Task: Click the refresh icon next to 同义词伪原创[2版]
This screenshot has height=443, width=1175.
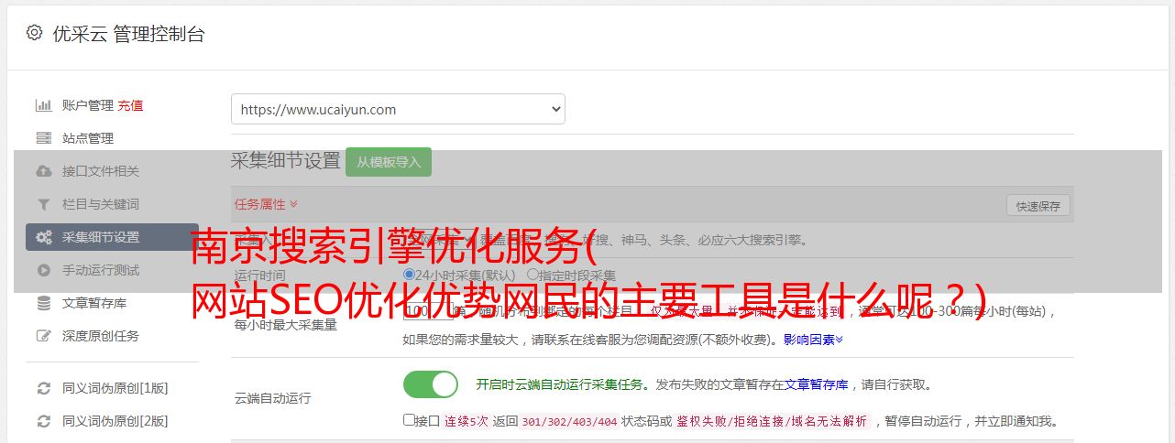Action: tap(43, 421)
